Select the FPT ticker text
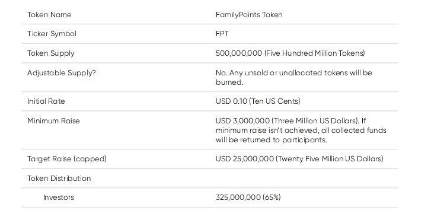 [222, 34]
